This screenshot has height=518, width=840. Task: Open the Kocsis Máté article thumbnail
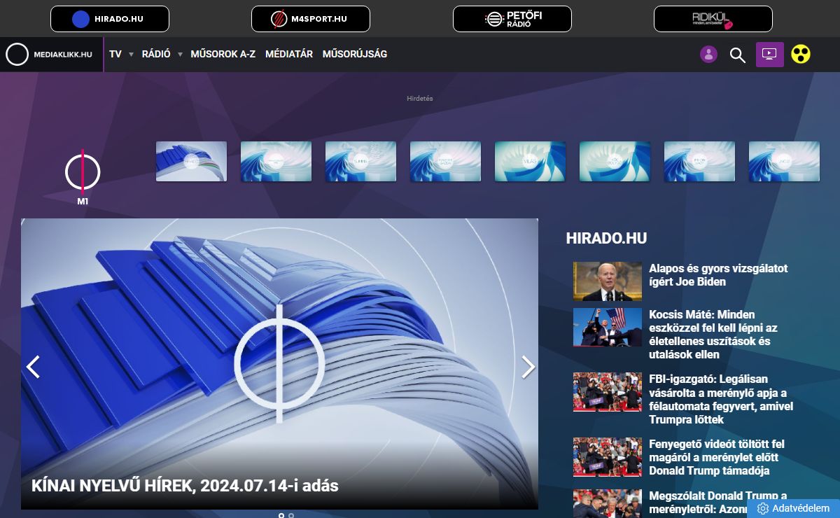(607, 328)
